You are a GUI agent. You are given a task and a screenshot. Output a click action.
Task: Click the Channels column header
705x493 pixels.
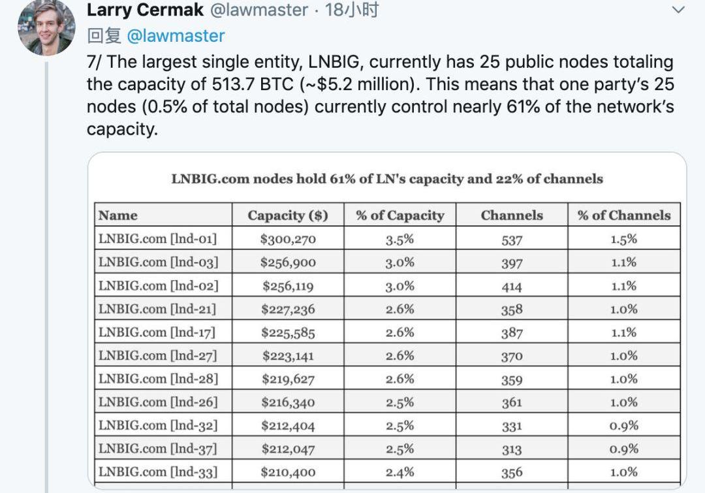point(512,215)
